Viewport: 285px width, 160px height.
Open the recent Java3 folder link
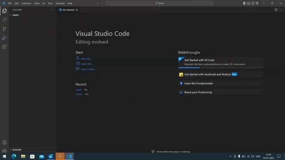[79, 90]
